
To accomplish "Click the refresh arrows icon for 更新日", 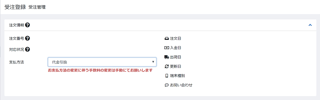I will tap(167, 66).
